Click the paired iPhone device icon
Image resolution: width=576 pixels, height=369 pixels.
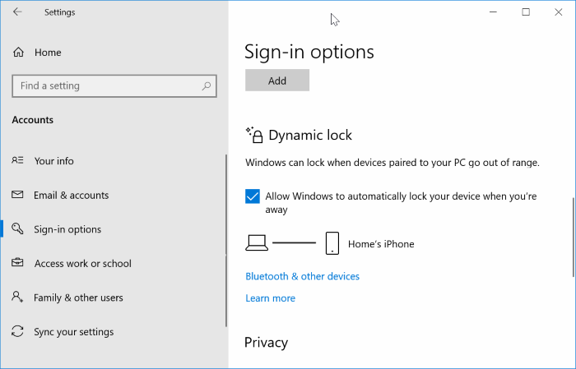[x=332, y=243]
